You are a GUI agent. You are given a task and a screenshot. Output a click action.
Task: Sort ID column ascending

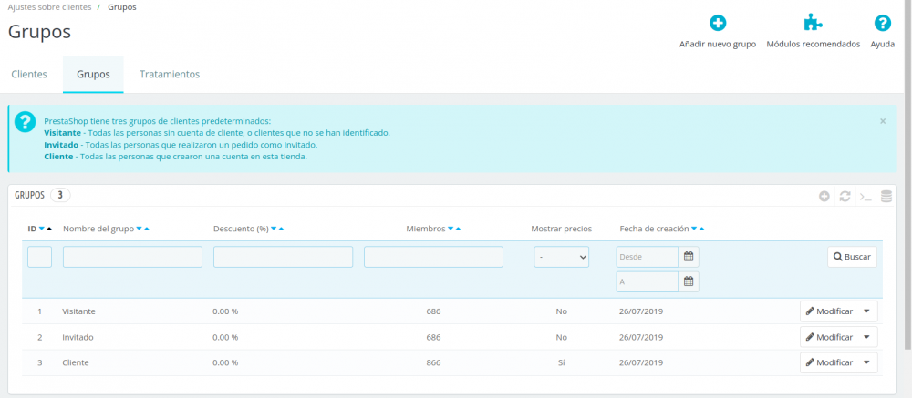pos(49,229)
